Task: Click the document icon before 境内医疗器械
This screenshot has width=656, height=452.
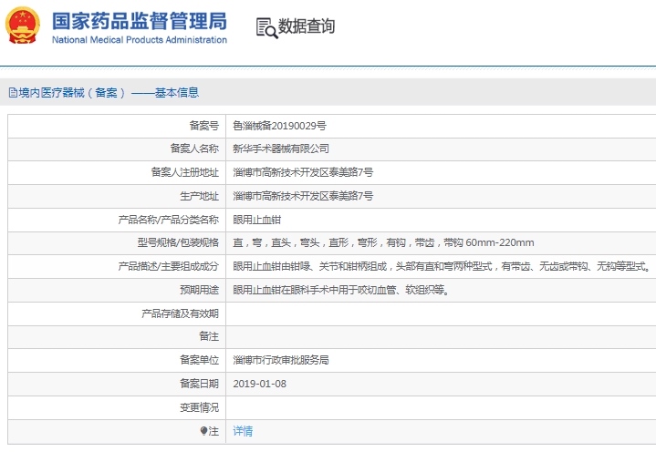Action: (13, 92)
